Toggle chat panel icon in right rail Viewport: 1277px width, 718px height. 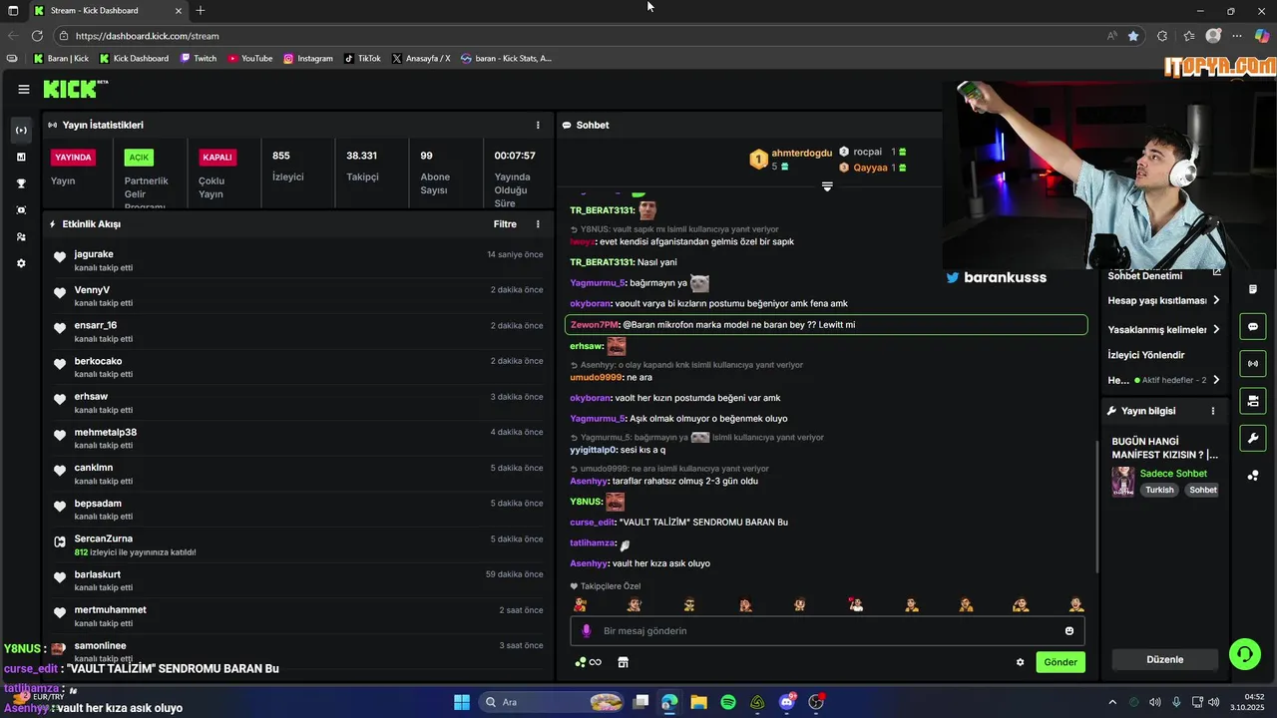pos(1253,326)
